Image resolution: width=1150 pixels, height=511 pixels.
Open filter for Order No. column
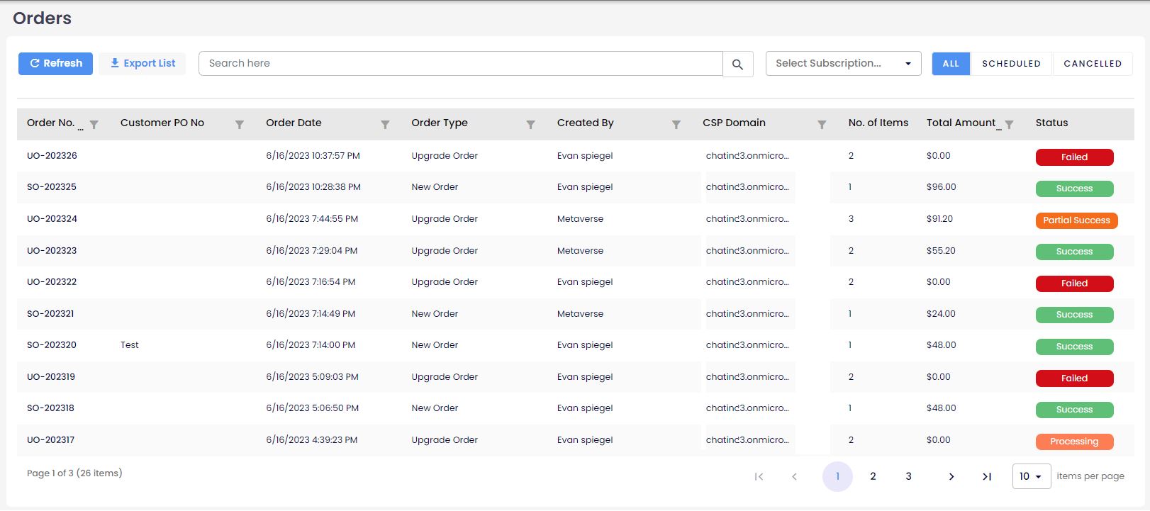coord(94,125)
